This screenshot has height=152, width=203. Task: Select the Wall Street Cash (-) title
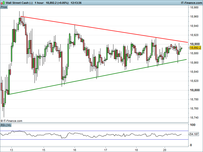(19, 3)
